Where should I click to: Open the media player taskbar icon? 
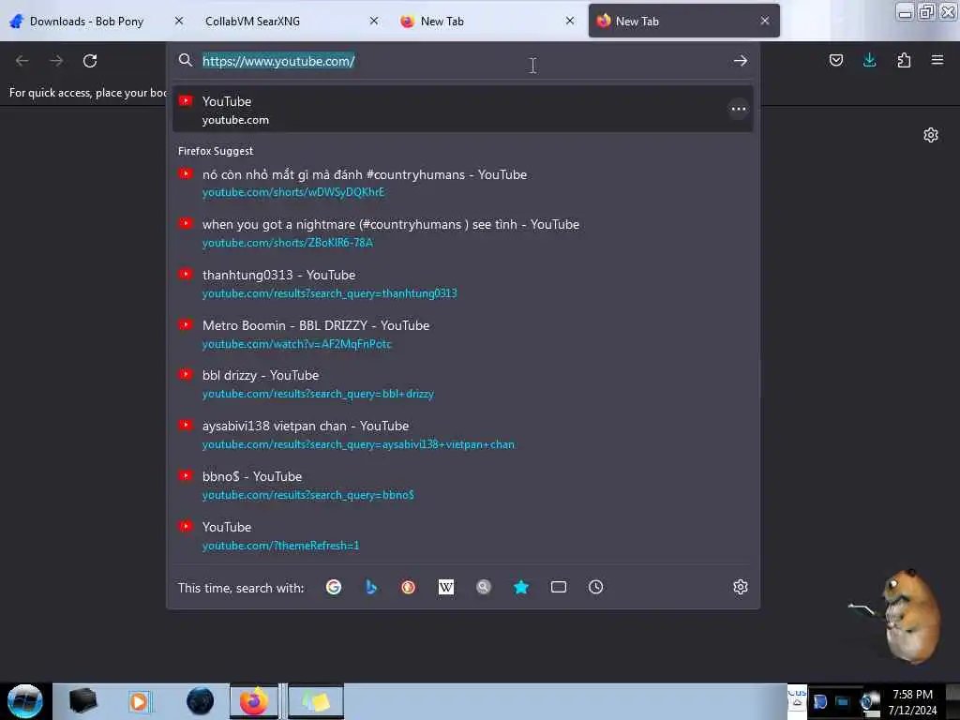(139, 701)
